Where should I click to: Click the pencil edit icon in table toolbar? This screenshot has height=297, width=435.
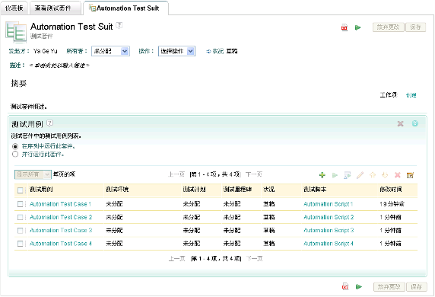(360, 175)
